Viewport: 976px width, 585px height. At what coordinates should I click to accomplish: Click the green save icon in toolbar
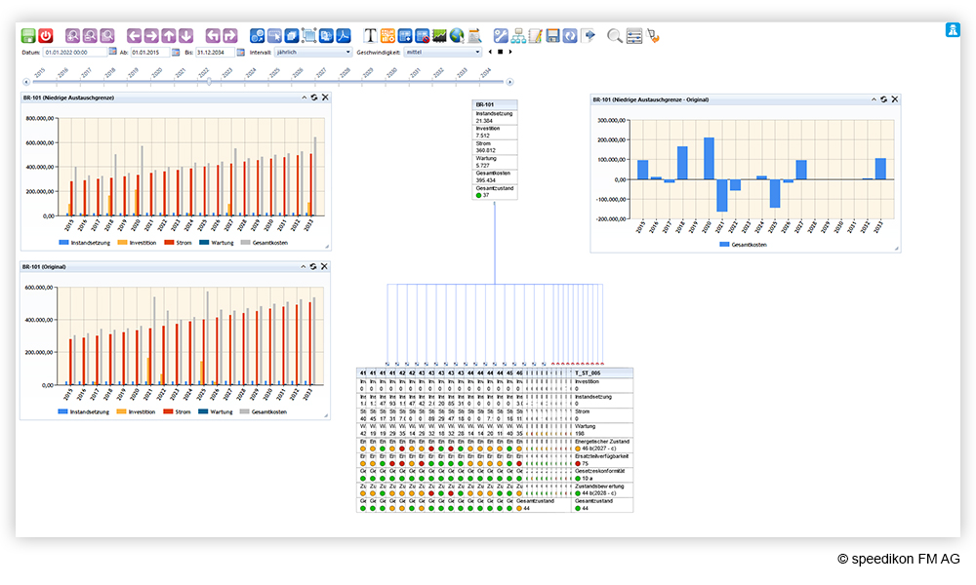[x=28, y=36]
